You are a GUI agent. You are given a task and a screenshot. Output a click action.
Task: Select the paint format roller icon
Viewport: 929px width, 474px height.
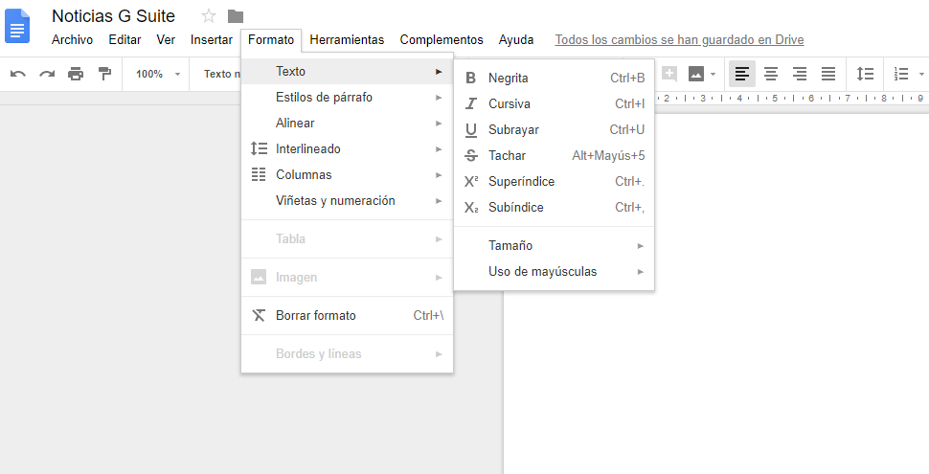104,74
